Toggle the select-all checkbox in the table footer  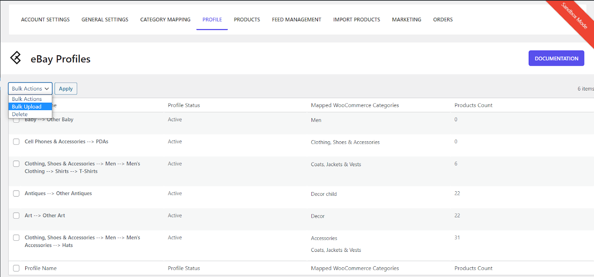pyautogui.click(x=16, y=268)
